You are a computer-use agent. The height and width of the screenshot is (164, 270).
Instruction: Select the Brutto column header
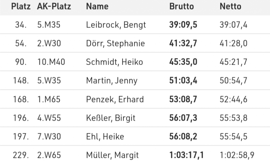tap(181, 6)
